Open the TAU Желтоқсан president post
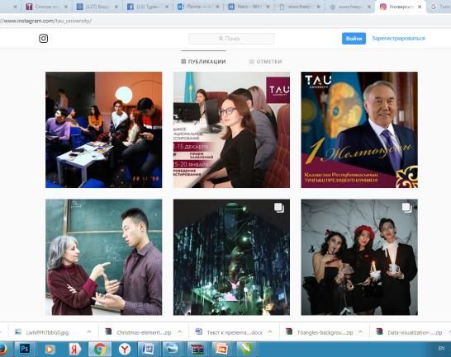451x357 pixels. 359,129
